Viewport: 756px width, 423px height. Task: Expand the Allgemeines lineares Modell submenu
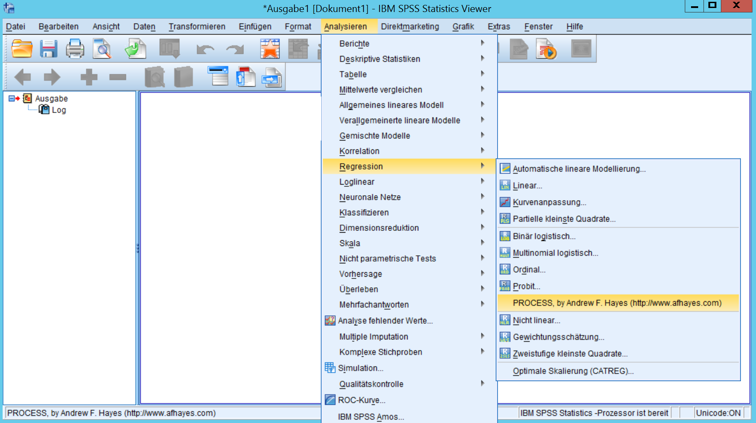click(409, 105)
